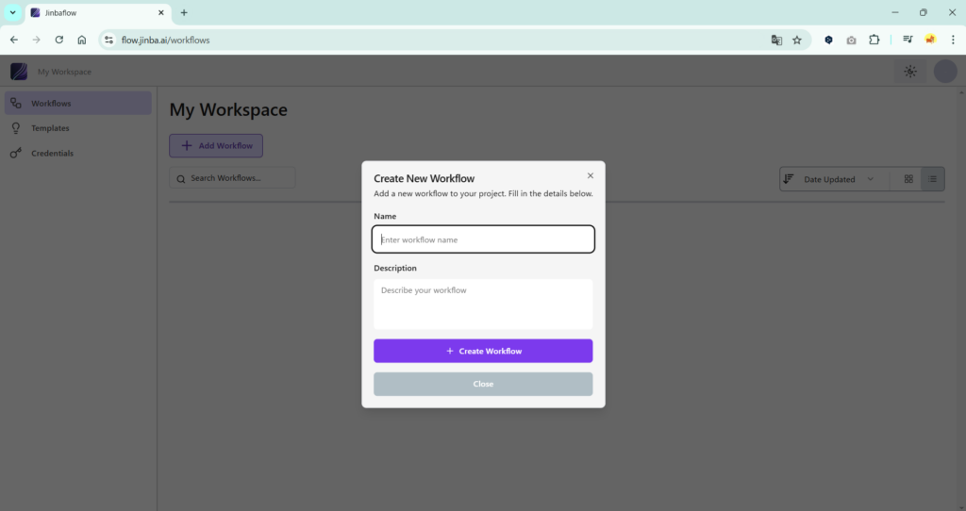Open a new browser tab
Viewport: 966px width, 511px height.
[x=184, y=12]
